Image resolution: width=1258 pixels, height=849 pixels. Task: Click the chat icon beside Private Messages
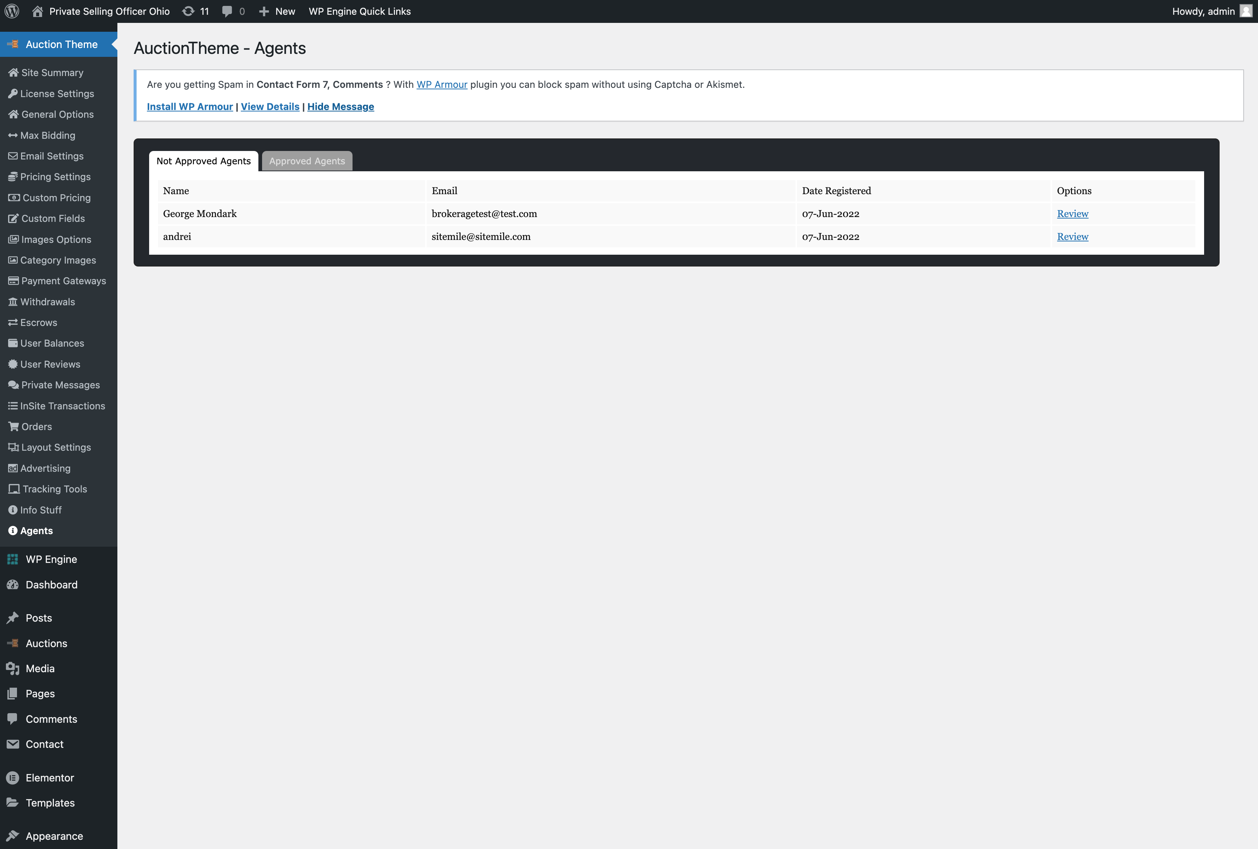pos(13,384)
